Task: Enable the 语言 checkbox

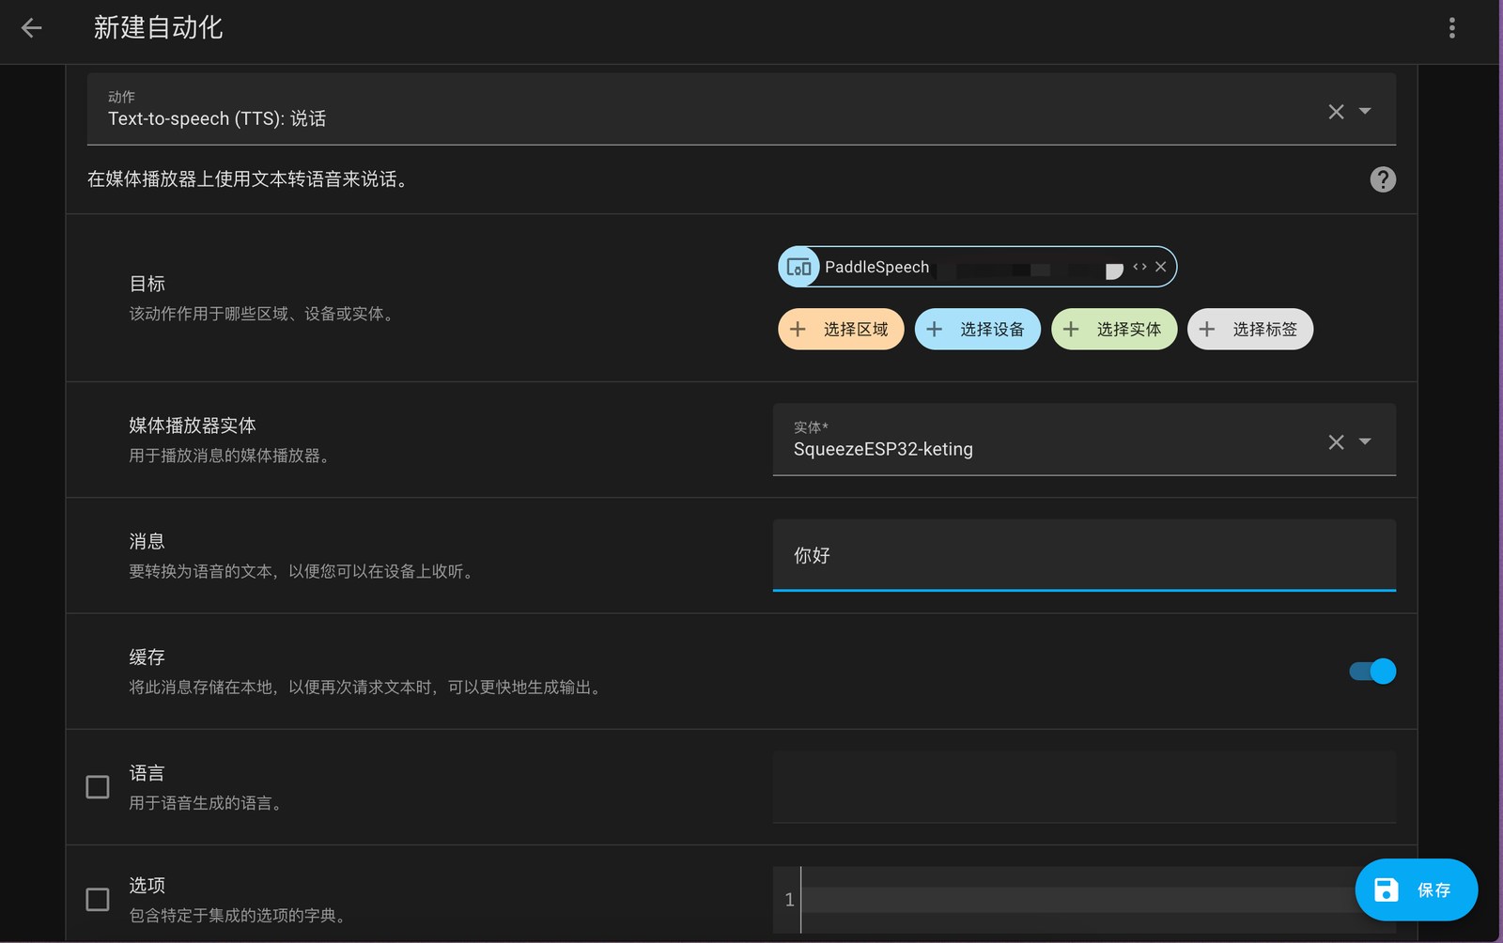Action: coord(98,787)
